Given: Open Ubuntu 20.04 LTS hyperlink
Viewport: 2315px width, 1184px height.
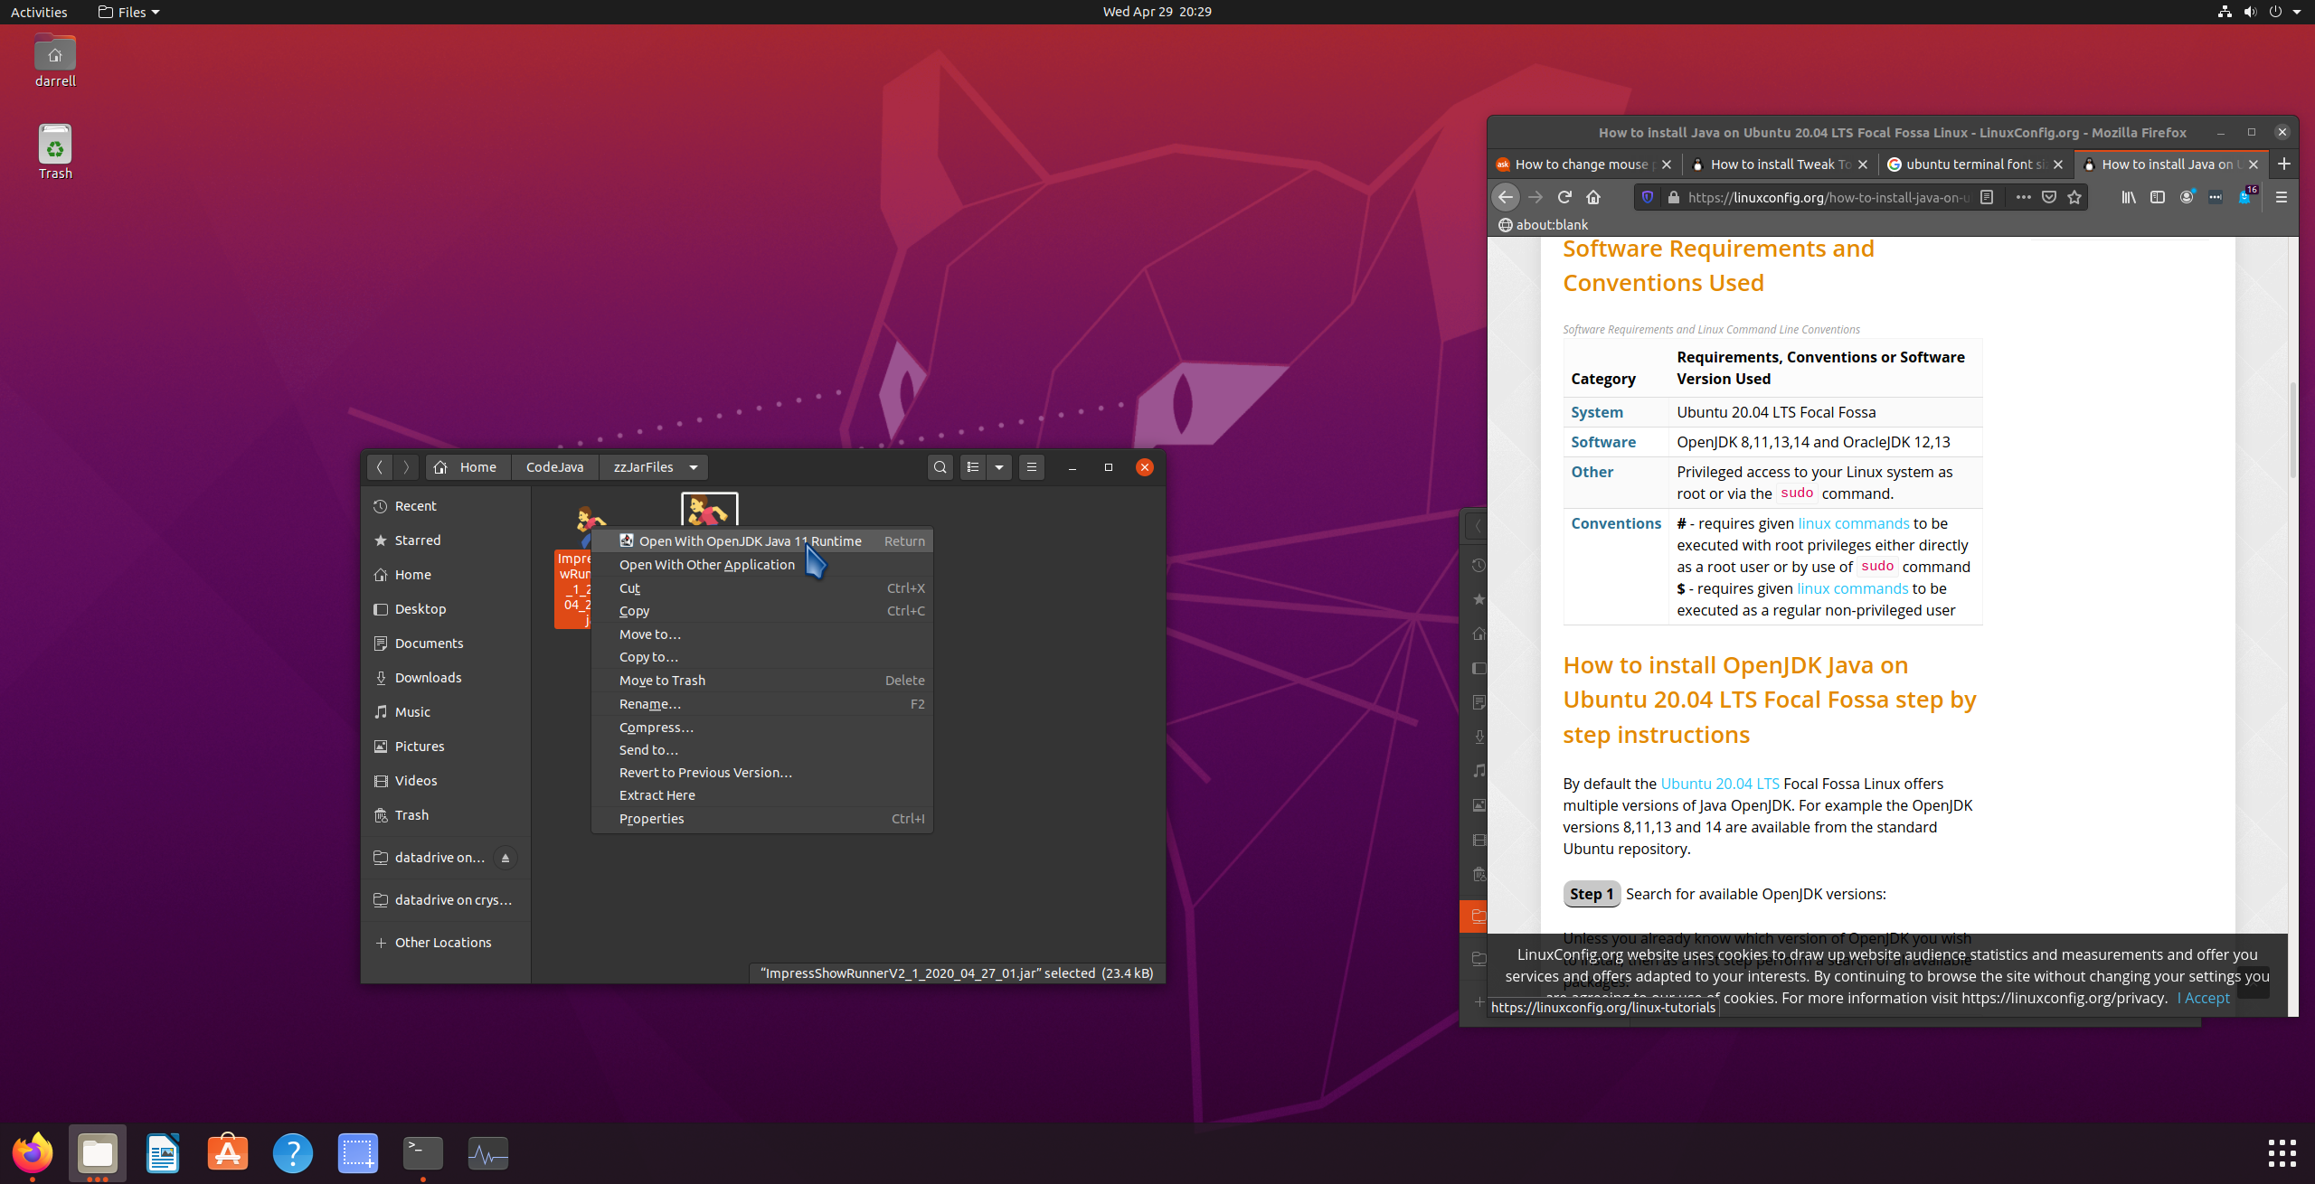Looking at the screenshot, I should coord(1719,784).
